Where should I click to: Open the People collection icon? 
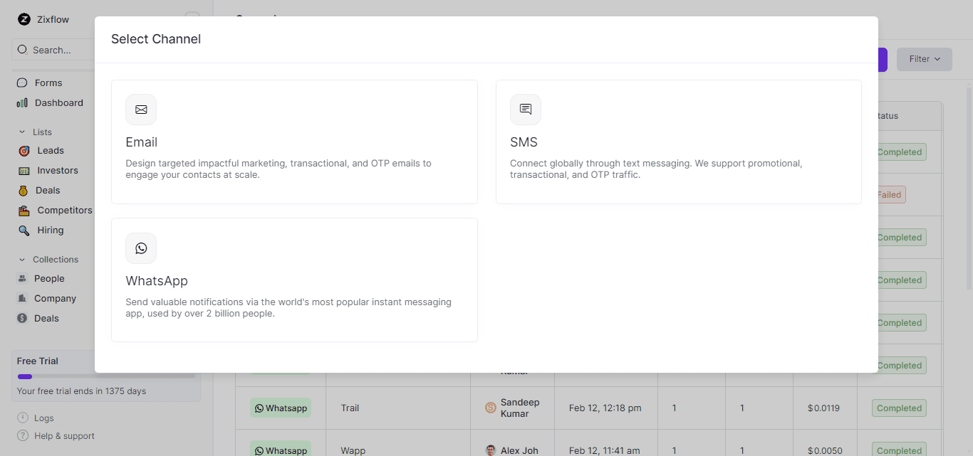[x=23, y=278]
